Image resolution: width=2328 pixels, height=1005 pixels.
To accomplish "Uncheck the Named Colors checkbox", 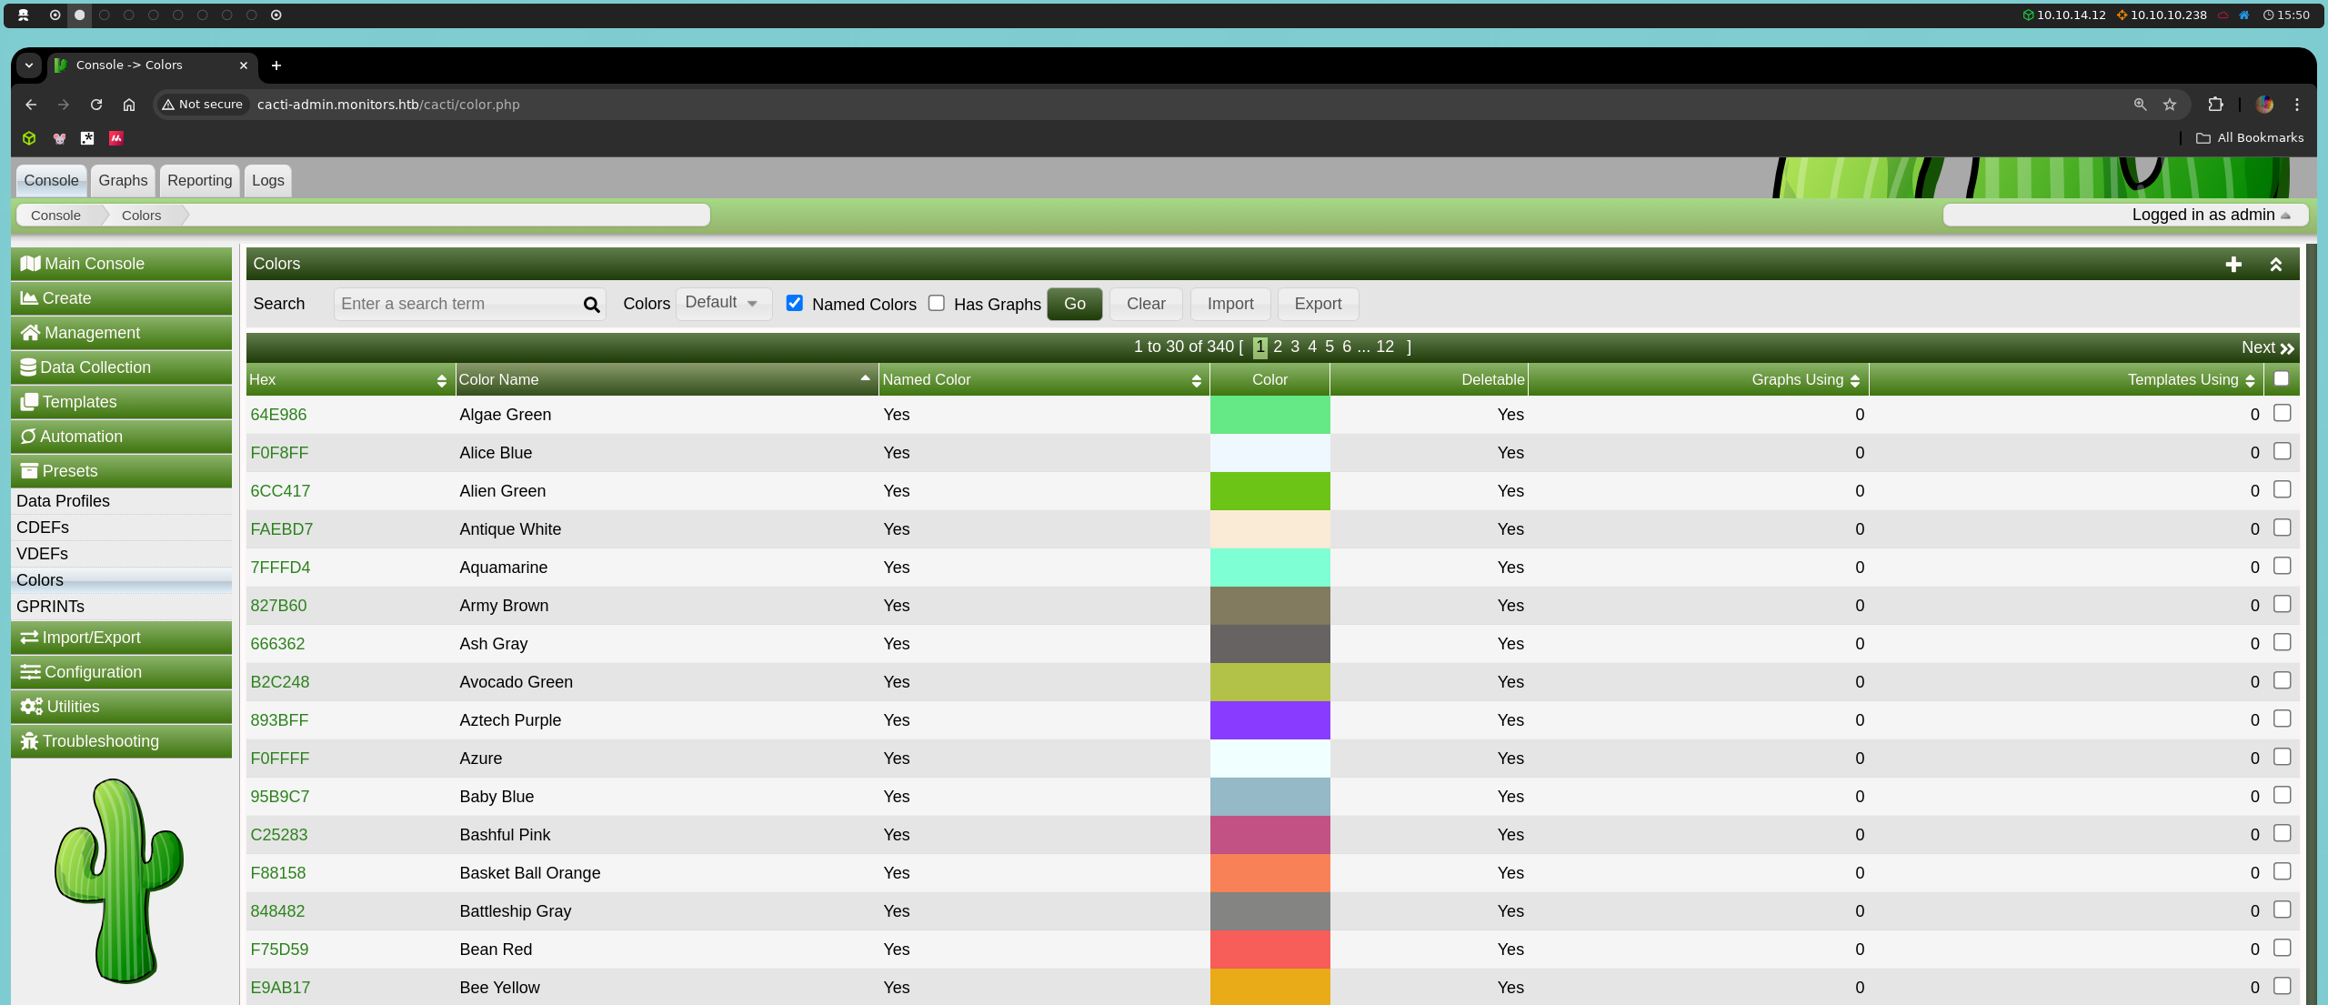I will click(x=795, y=303).
